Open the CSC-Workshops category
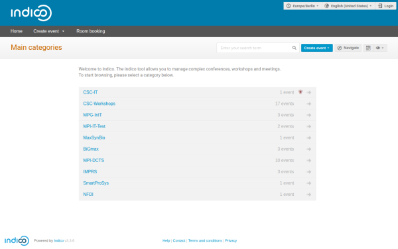 coord(99,104)
